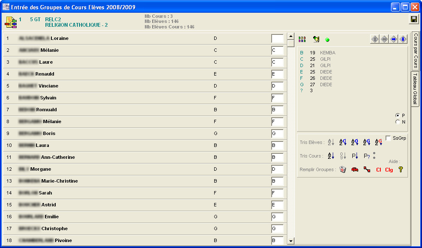
Task: Select group G DIEDE in course list
Action: tap(316, 85)
